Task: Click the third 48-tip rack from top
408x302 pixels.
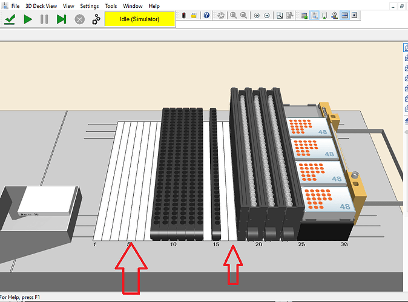Action: tap(321, 172)
